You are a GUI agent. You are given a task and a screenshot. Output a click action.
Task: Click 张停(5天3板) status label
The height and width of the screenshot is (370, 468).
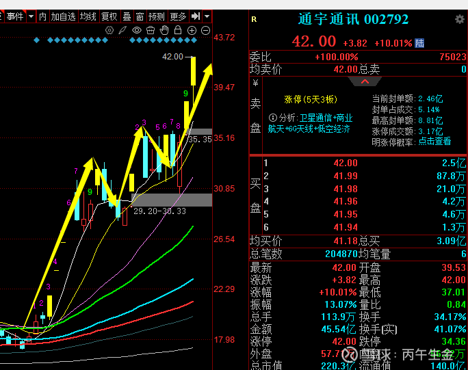[x=311, y=99]
